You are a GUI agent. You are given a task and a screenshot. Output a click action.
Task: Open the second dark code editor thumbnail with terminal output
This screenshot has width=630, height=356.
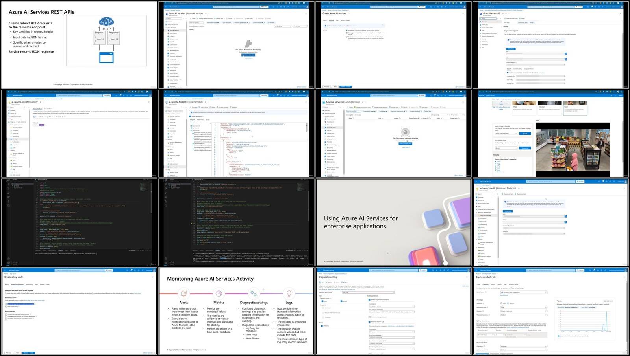[x=236, y=222]
